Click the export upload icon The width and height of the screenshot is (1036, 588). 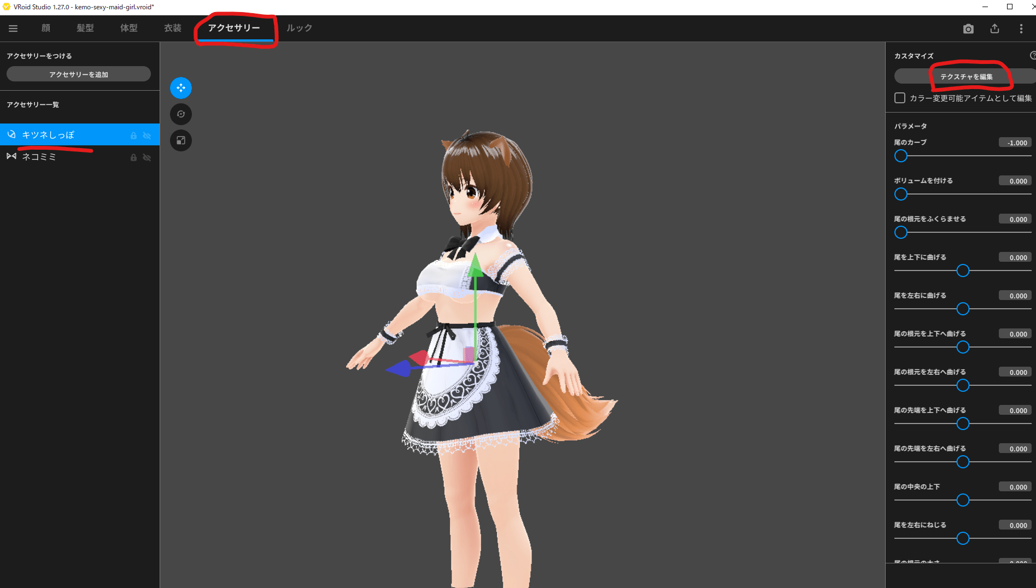(x=994, y=29)
